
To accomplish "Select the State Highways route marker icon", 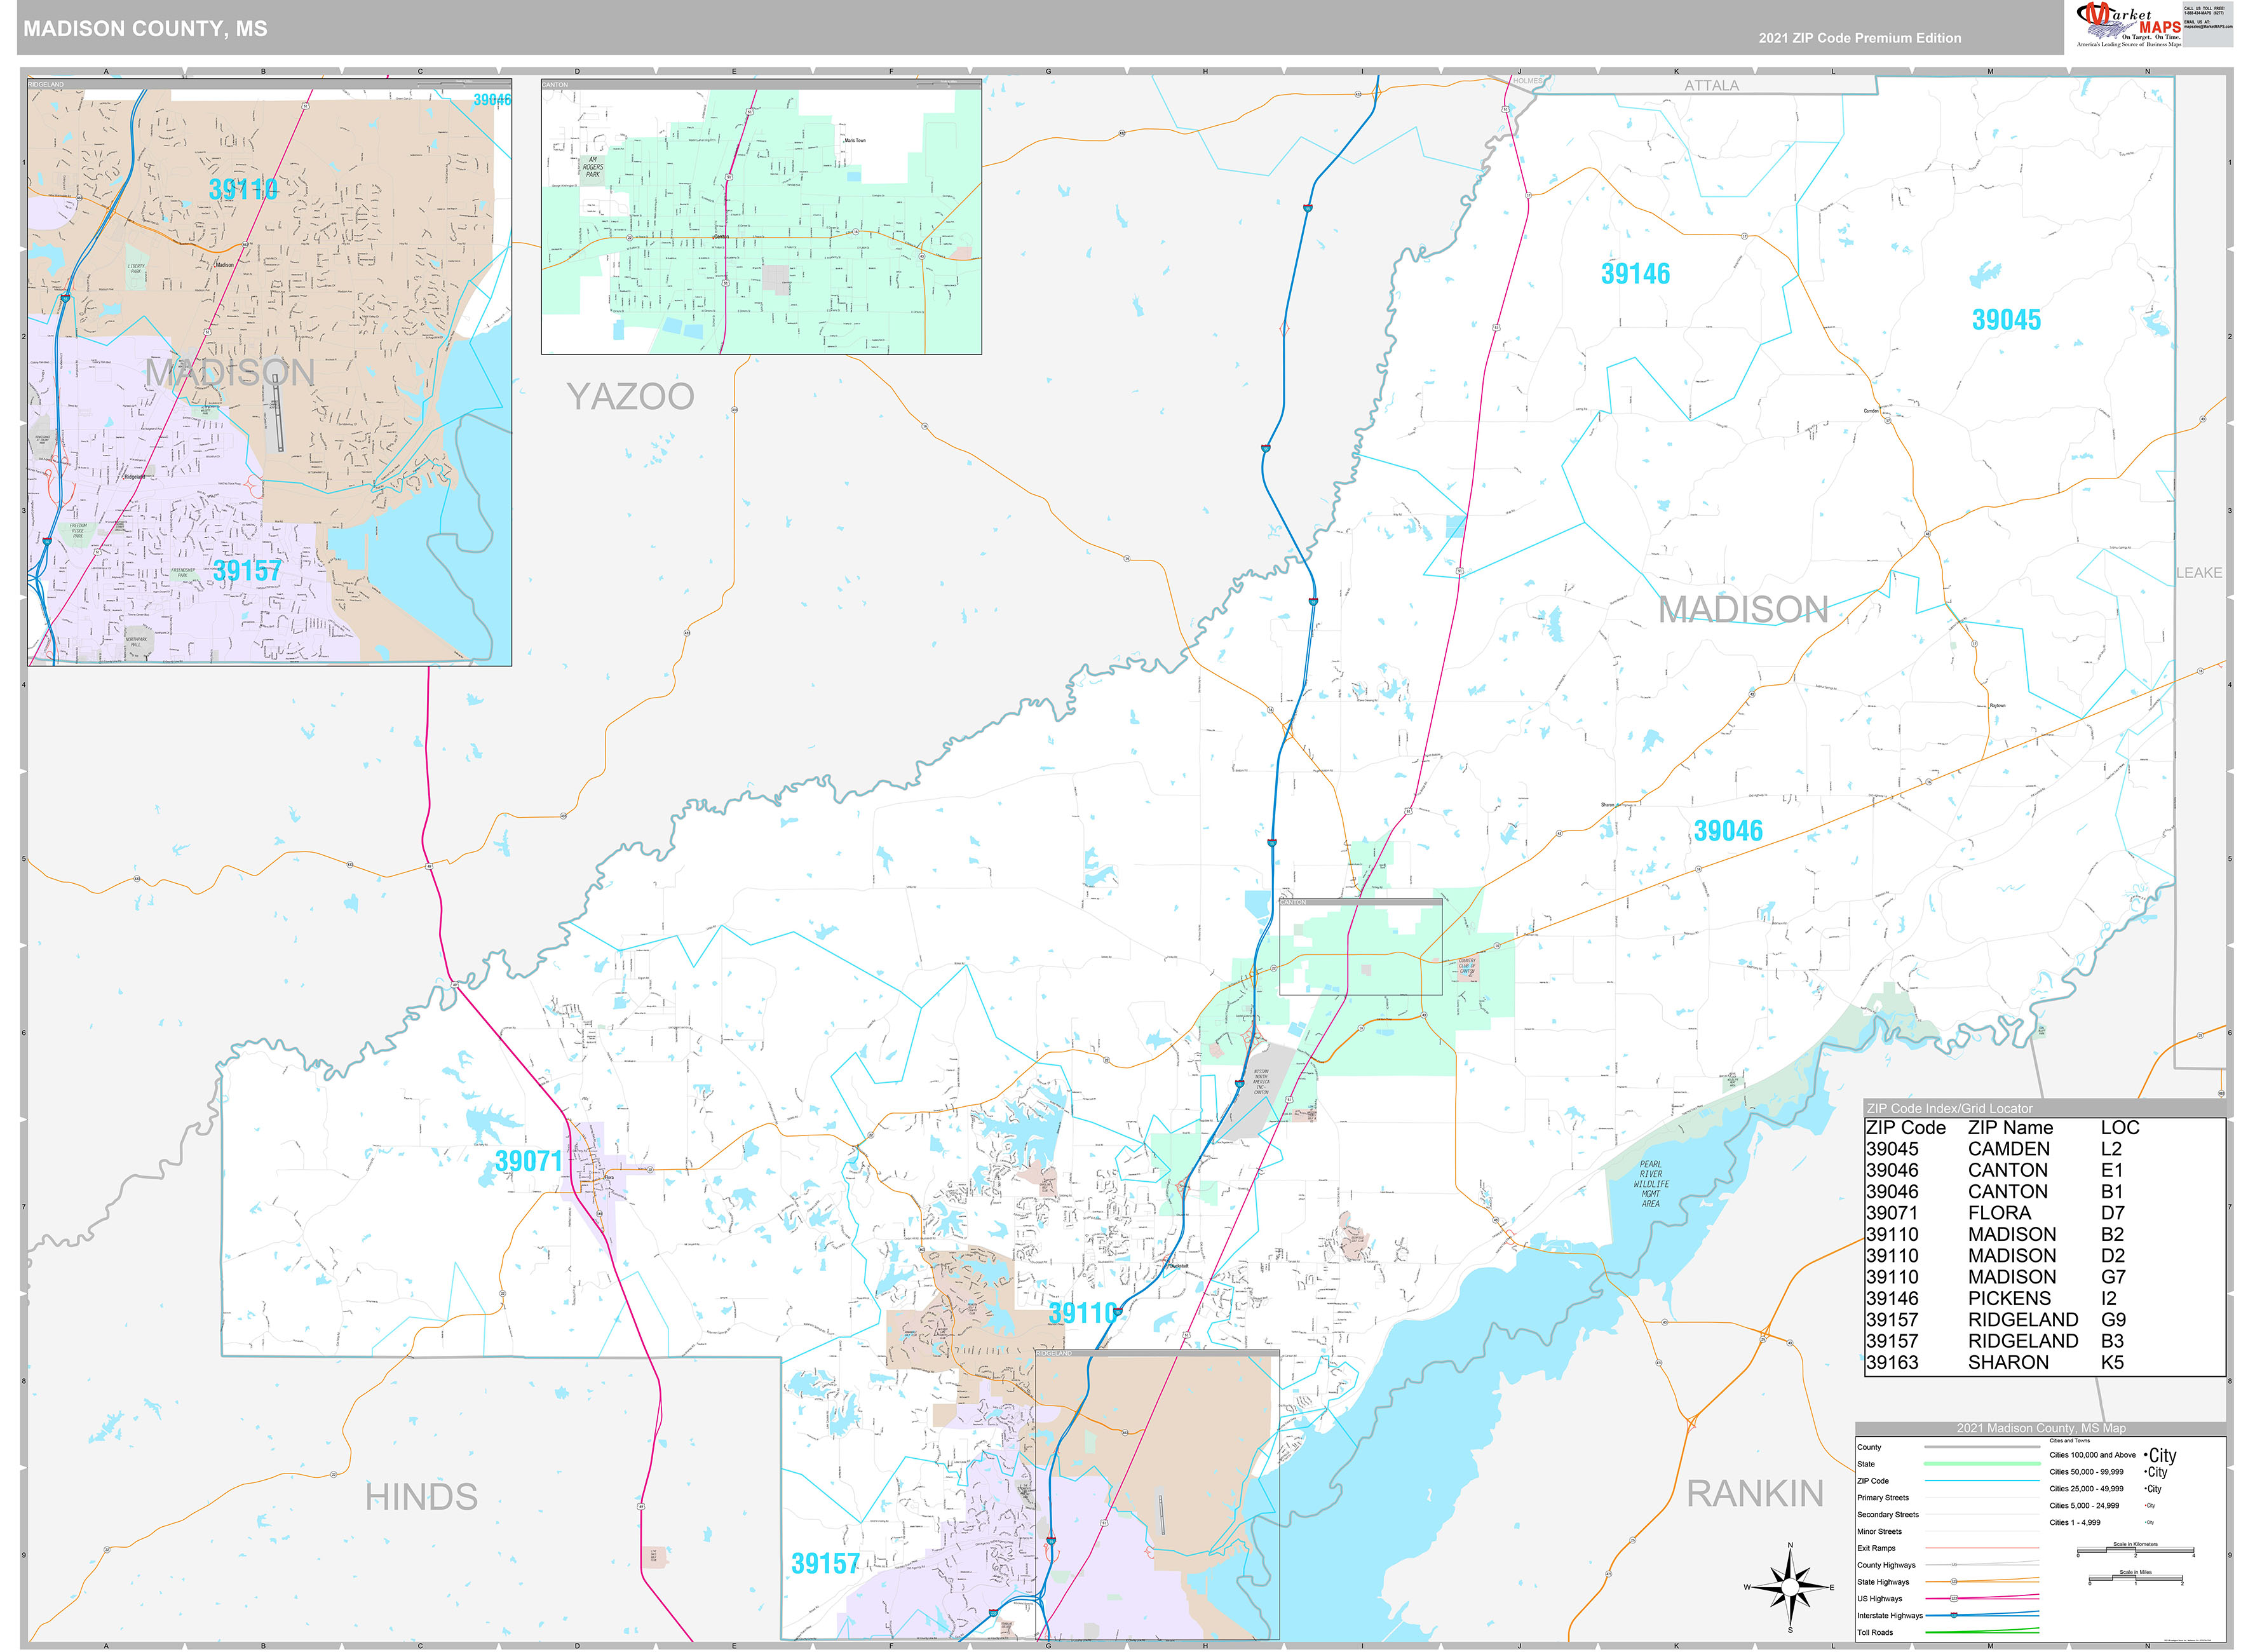I will tap(1954, 1582).
